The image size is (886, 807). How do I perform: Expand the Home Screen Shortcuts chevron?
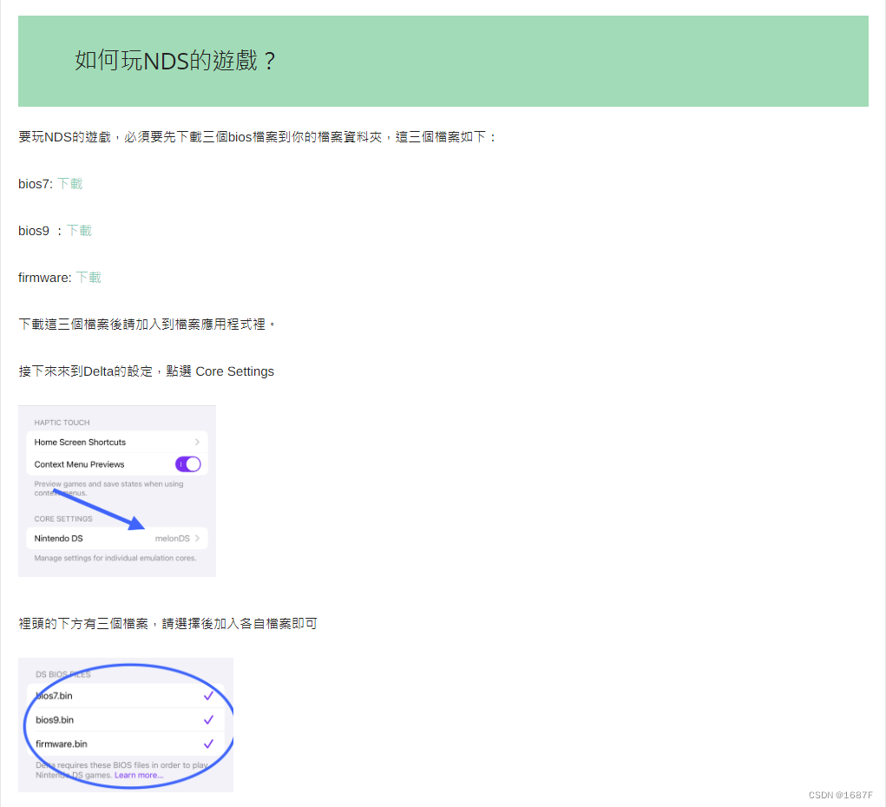coord(197,442)
